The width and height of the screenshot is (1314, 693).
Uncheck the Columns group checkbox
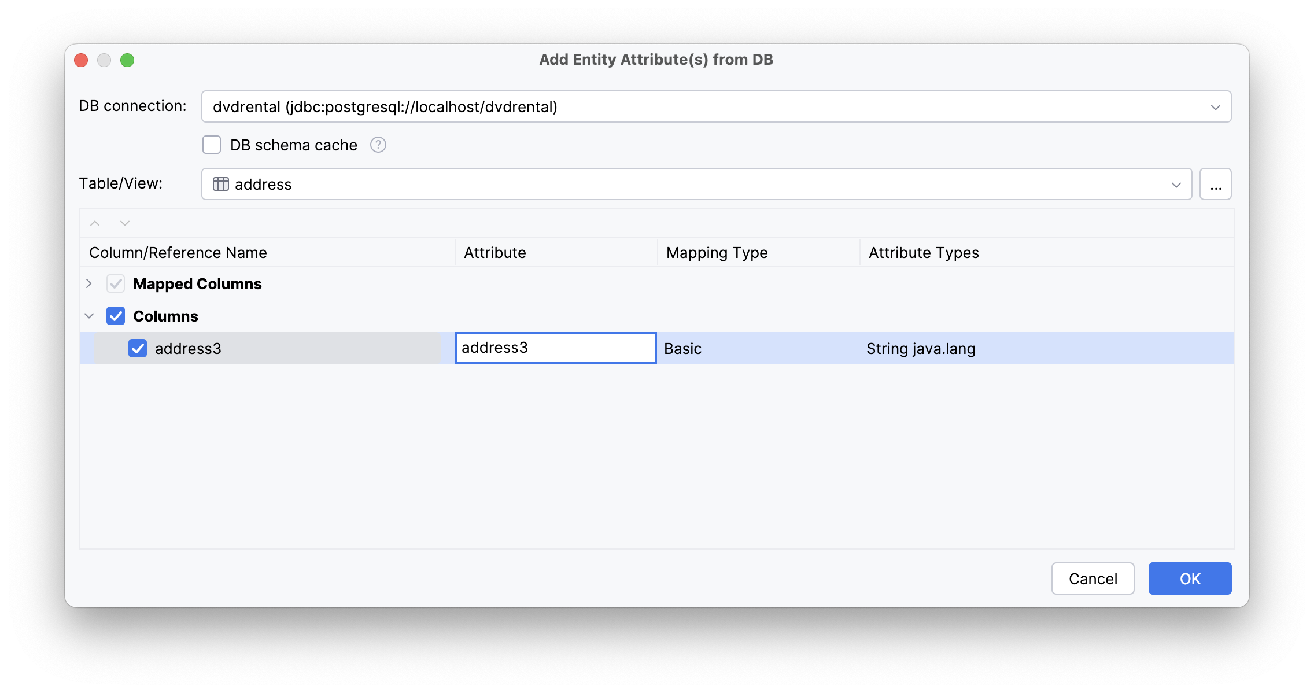pyautogui.click(x=115, y=316)
